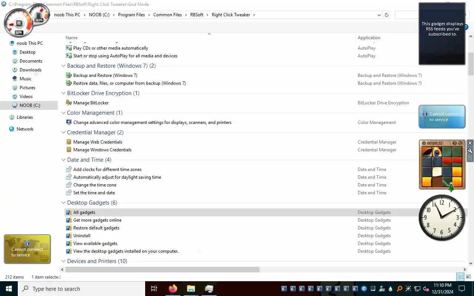Refresh the address bar location
This screenshot has height=296, width=474.
[x=387, y=15]
